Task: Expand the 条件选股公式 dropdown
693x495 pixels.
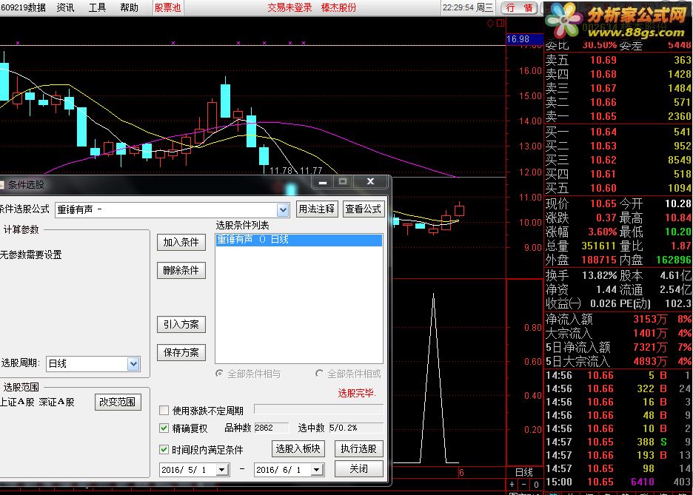Action: click(x=283, y=209)
